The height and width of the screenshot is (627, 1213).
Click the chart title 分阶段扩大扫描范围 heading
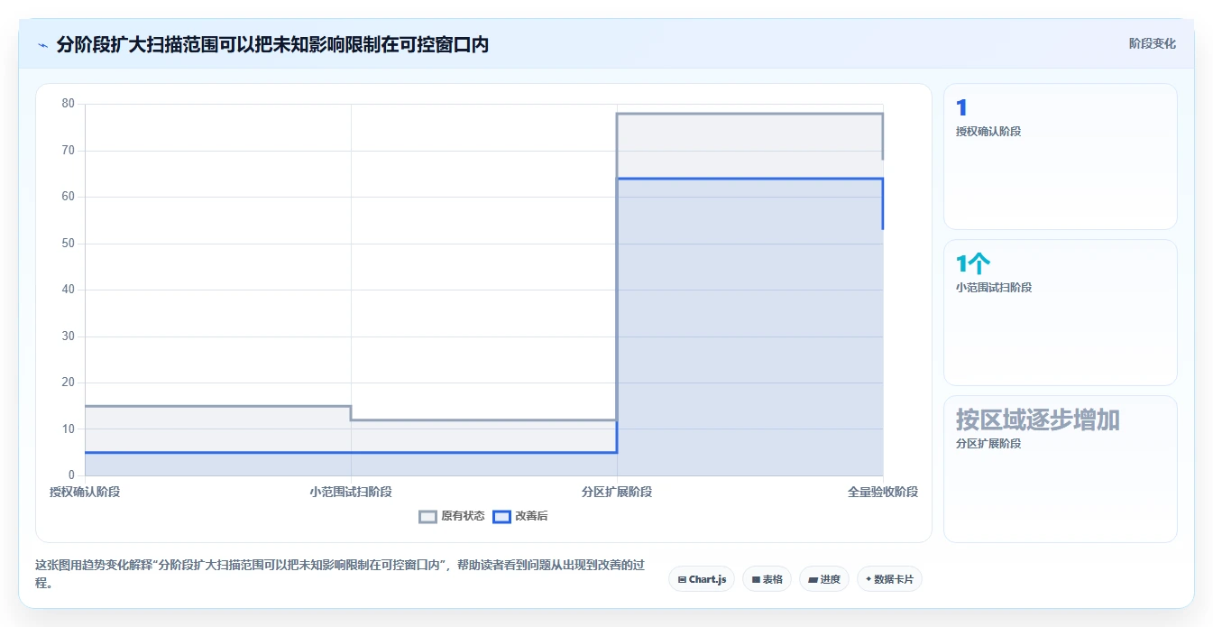[x=272, y=44]
